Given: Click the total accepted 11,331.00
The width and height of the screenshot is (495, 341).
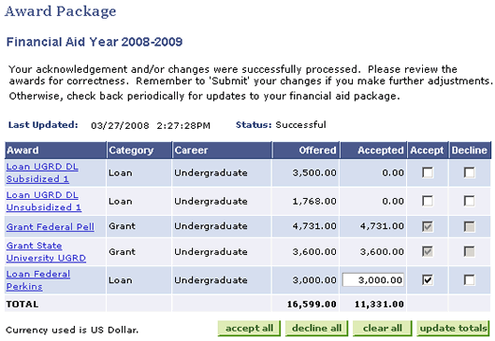Looking at the screenshot, I should coord(379,305).
